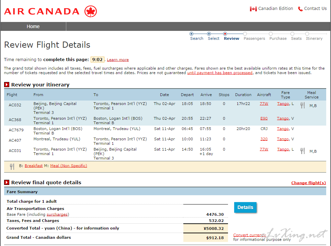Open the Meal (Non Specific) link

(x=69, y=166)
